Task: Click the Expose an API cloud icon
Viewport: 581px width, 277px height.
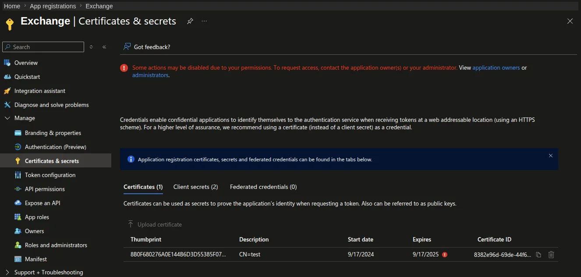Action: pos(18,203)
